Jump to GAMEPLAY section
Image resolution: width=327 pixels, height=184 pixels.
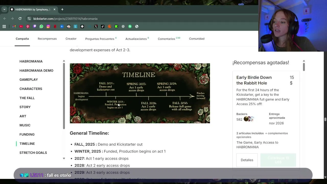coord(29,79)
